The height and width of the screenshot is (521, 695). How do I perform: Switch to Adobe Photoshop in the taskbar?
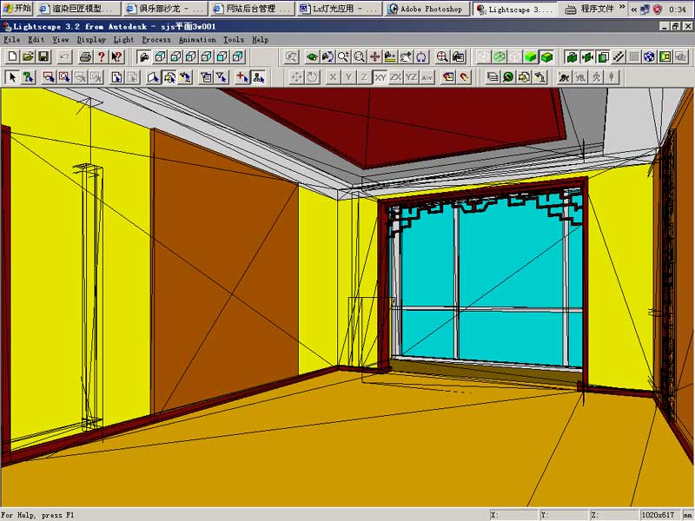click(x=426, y=9)
